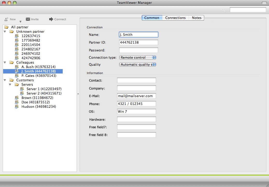269x187 pixels.
Task: Click partner icon beside 220114504
Action: 17,45
